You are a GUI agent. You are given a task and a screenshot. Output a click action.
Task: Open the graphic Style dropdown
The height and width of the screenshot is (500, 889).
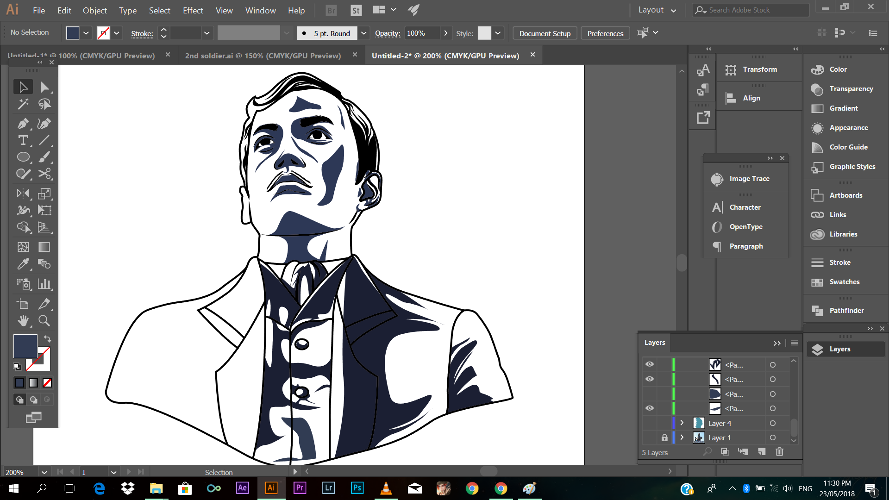pos(498,33)
